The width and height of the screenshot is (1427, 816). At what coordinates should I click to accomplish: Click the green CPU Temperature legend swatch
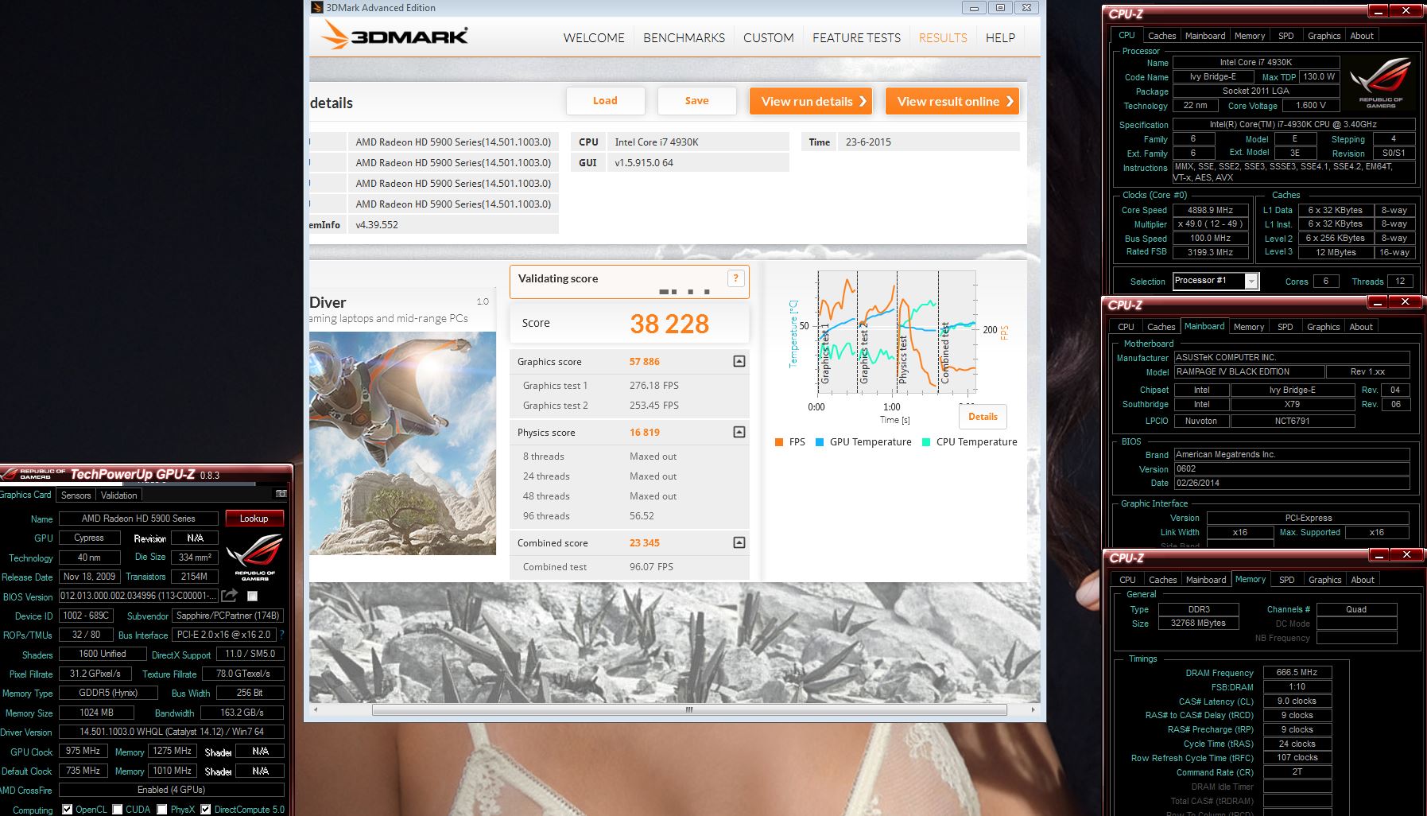coord(926,442)
